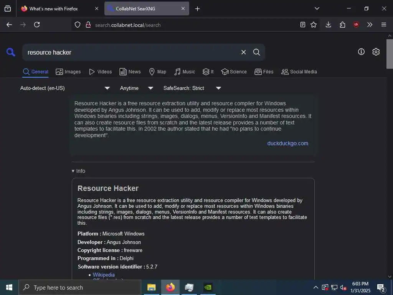
Task: Open Firefox application hamburger menu
Action: 384,25
